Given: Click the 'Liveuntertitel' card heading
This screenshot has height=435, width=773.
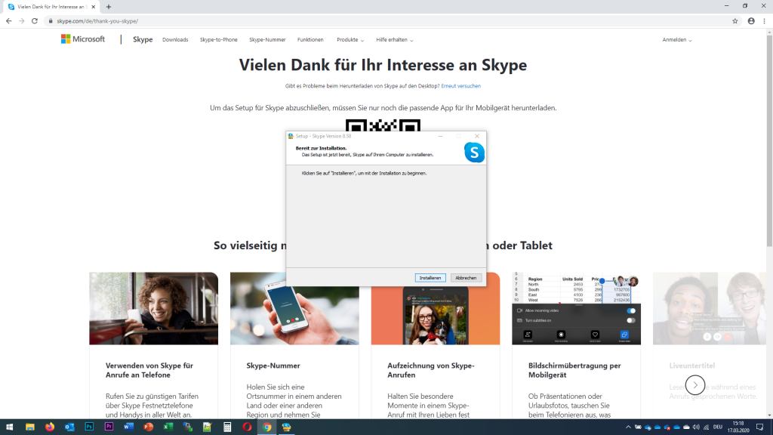Looking at the screenshot, I should [692, 366].
